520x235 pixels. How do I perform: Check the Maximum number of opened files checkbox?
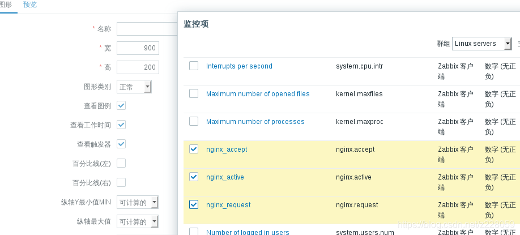coord(194,93)
